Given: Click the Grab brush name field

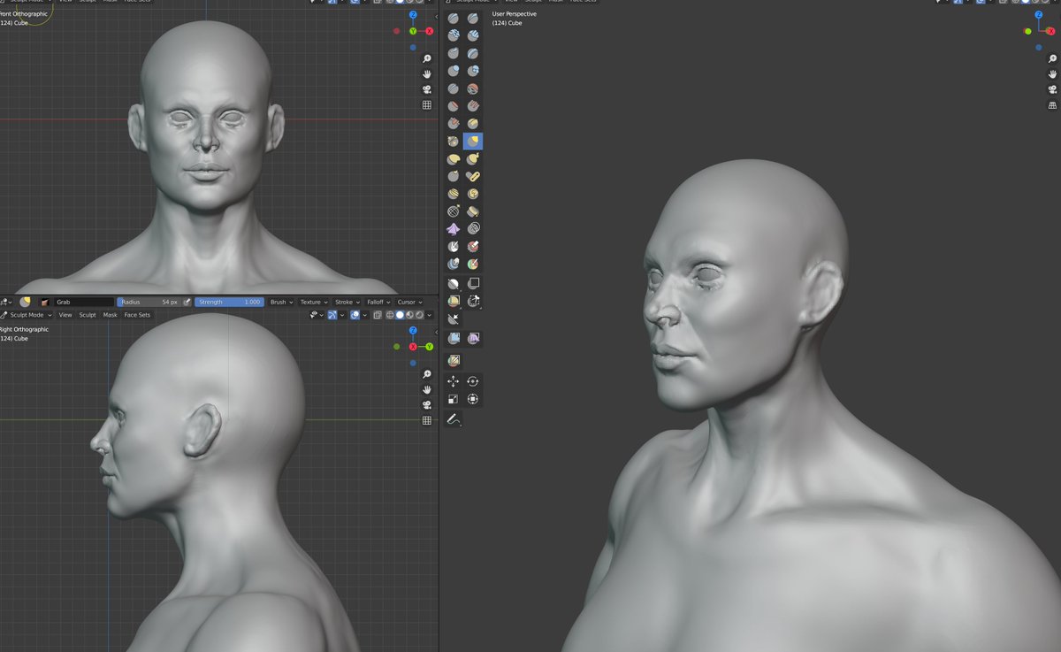Looking at the screenshot, I should 84,303.
